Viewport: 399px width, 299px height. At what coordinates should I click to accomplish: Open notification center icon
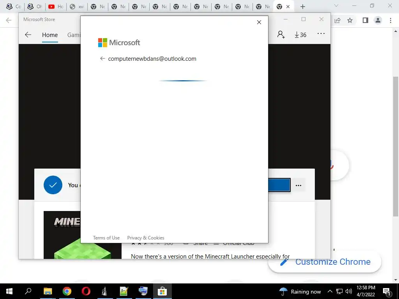point(387,292)
